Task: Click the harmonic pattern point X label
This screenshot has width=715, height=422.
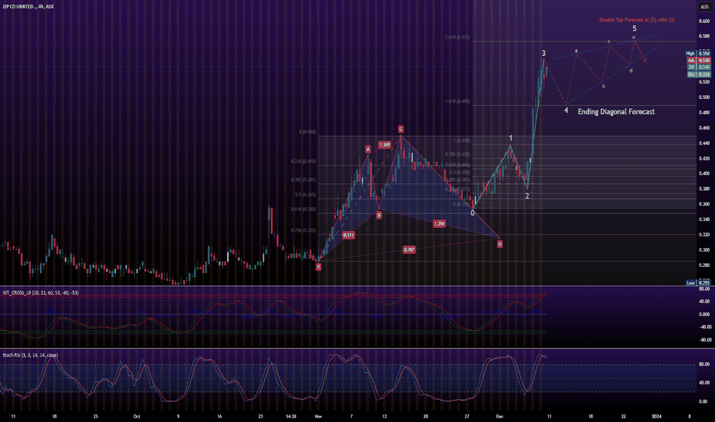Action: point(318,267)
